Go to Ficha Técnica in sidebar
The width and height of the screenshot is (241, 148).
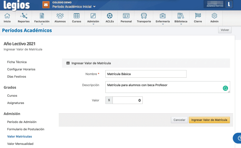coord(17,62)
